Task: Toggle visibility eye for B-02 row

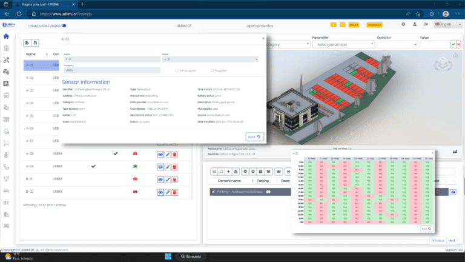Action: tap(160, 192)
